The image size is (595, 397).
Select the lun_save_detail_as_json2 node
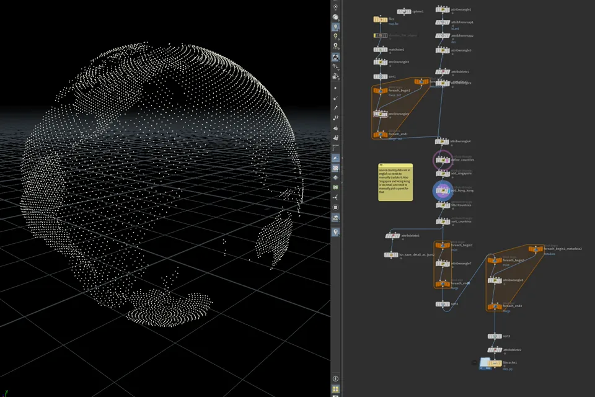391,255
